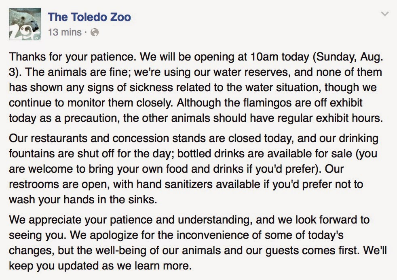Viewport: 397px width, 280px height.
Task: Expand the post options chevron
Action: (x=385, y=14)
